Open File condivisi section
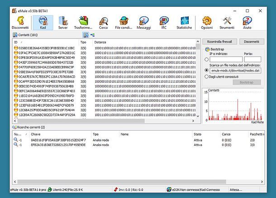This screenshot has height=198, width=276. [x=124, y=23]
